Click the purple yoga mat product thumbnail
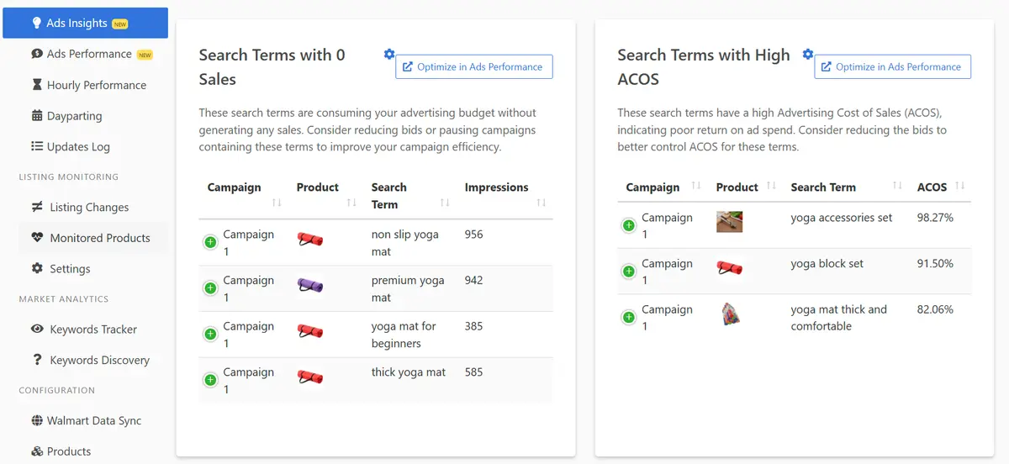Image resolution: width=1009 pixels, height=464 pixels. [x=310, y=286]
